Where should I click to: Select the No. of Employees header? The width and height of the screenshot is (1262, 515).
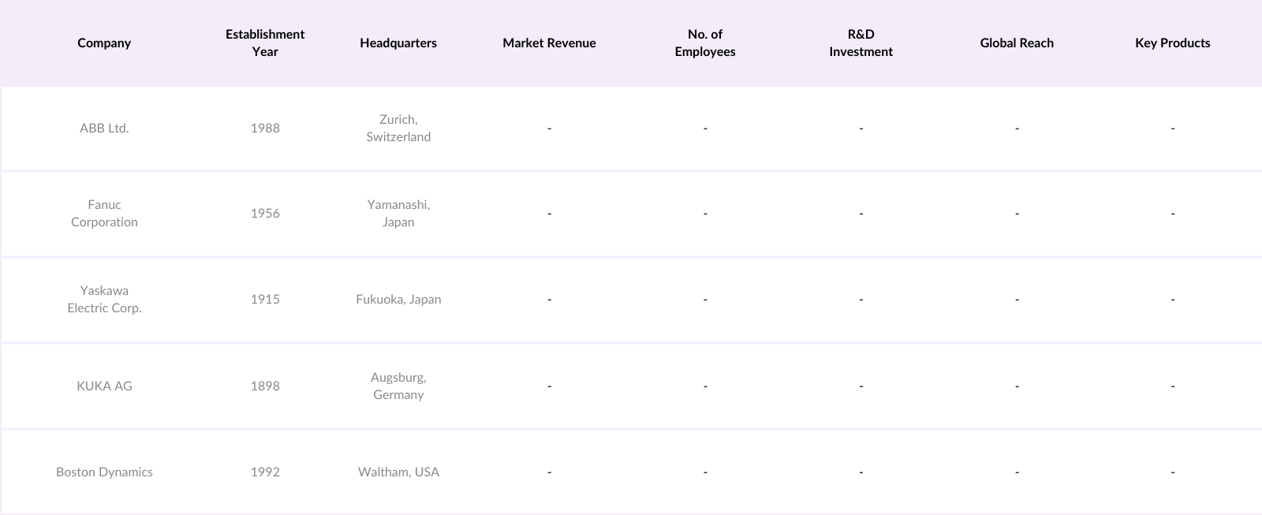[705, 43]
